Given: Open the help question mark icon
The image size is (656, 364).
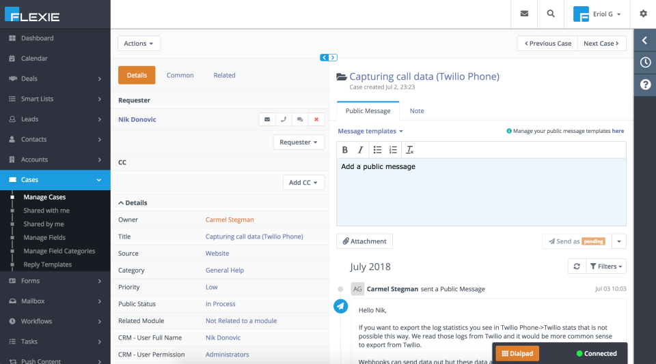Looking at the screenshot, I should 645,85.
